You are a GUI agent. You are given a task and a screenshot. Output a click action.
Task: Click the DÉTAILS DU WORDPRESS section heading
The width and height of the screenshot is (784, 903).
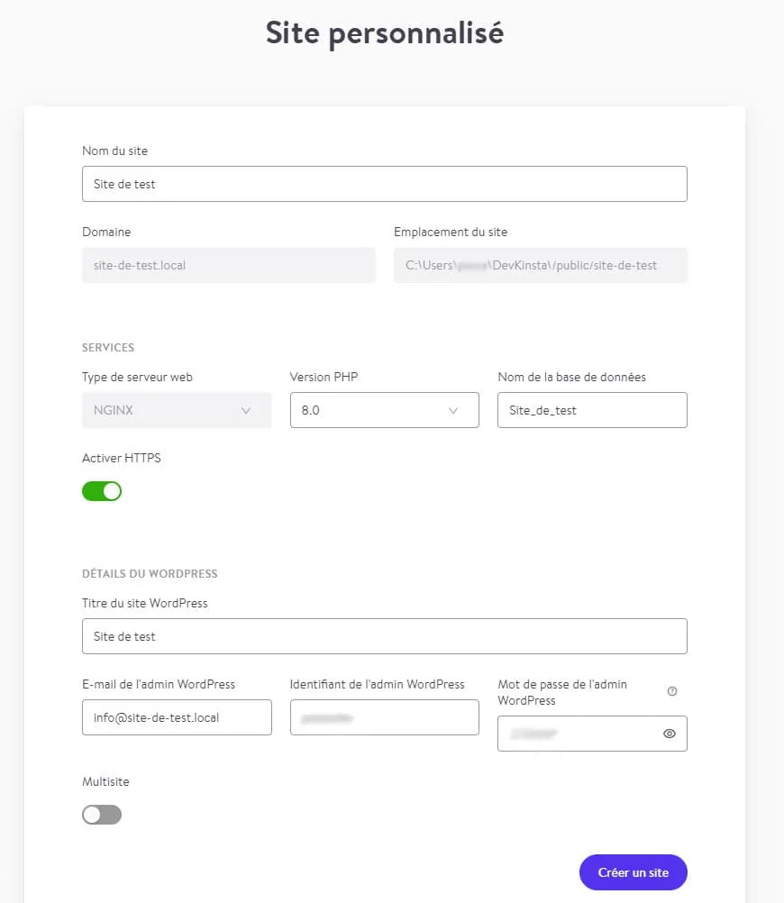[150, 573]
